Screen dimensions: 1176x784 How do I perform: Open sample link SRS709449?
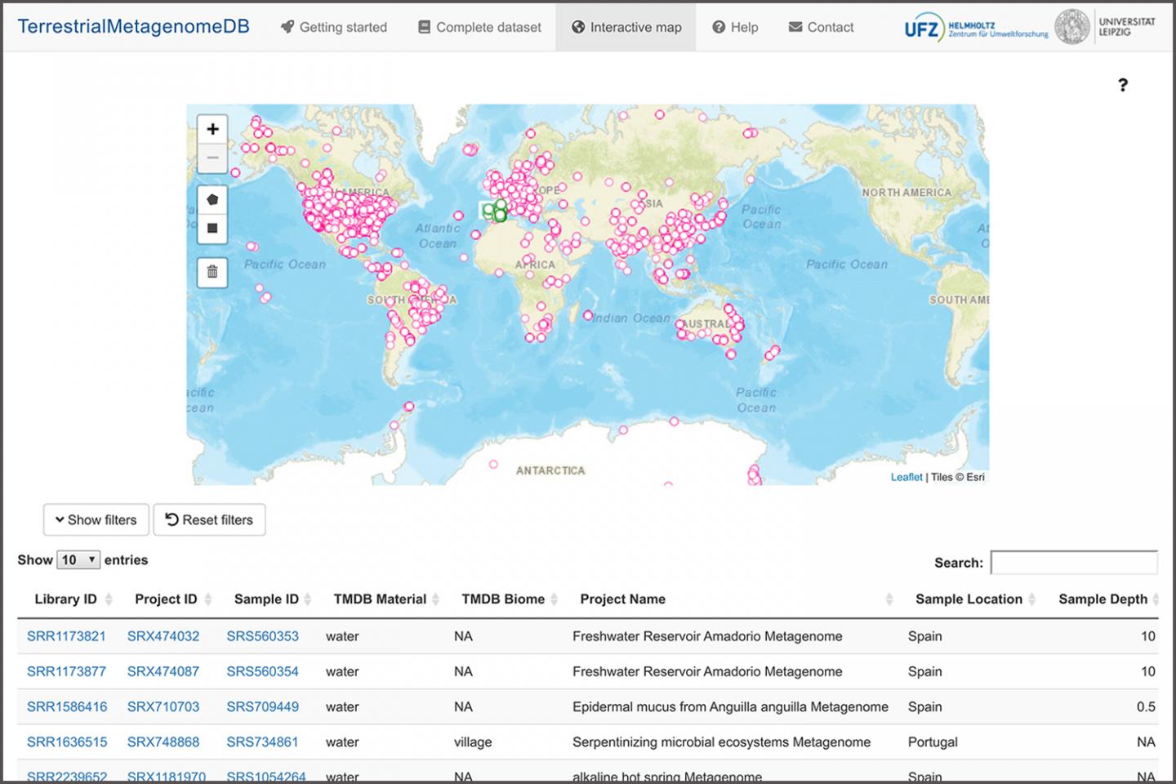click(x=262, y=706)
